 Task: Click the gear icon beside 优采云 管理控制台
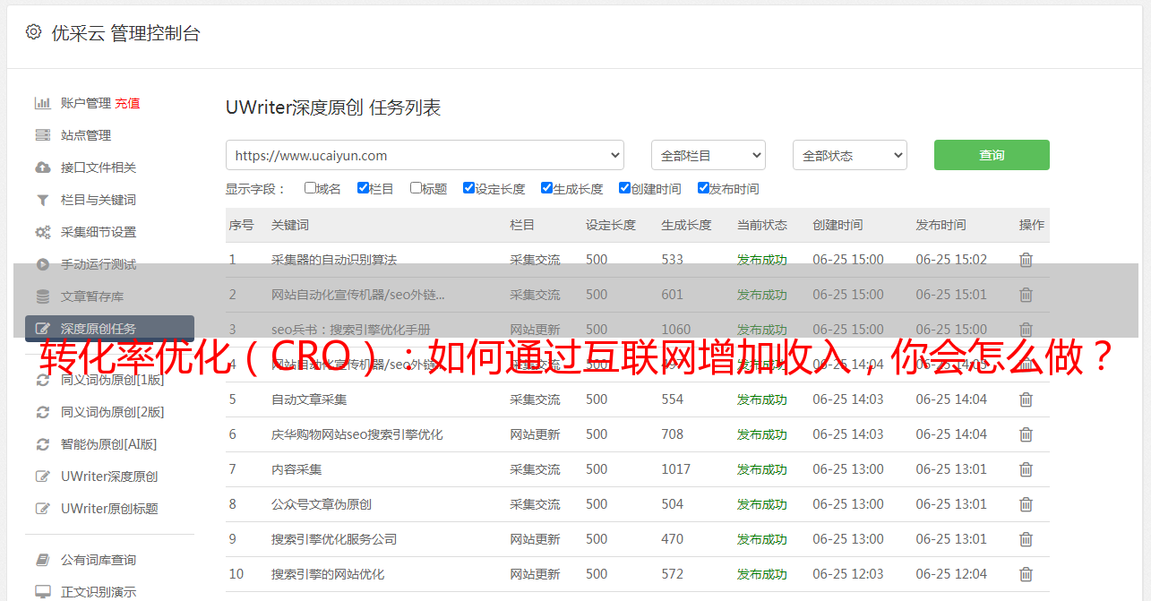33,32
